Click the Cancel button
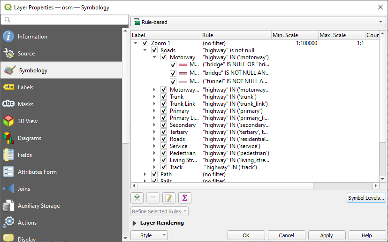The width and height of the screenshot is (388, 242). click(286, 235)
